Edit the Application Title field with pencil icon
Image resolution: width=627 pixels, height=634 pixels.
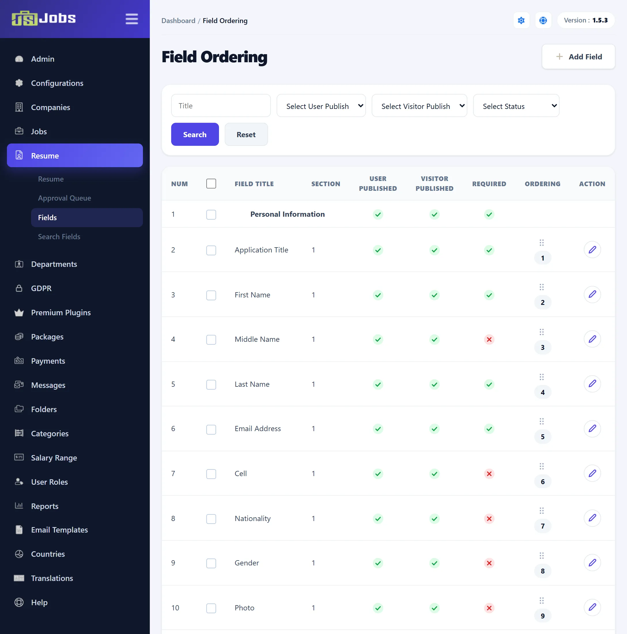pos(592,250)
